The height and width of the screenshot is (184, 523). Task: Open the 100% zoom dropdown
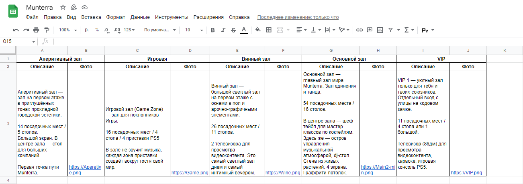pos(67,30)
